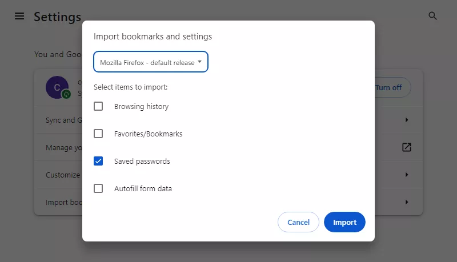Check the Browsing history checkbox

(x=98, y=106)
